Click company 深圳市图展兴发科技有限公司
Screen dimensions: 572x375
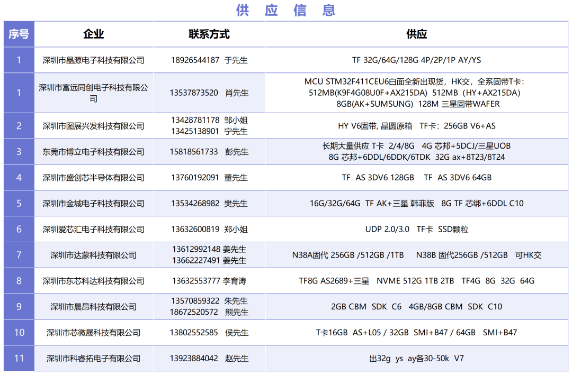click(x=93, y=126)
